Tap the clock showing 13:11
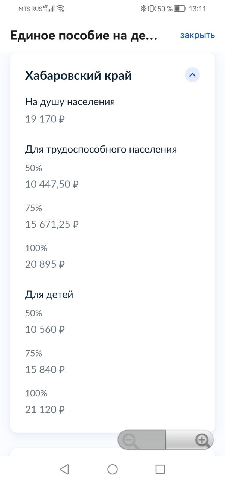This screenshot has height=482, width=225. (197, 9)
